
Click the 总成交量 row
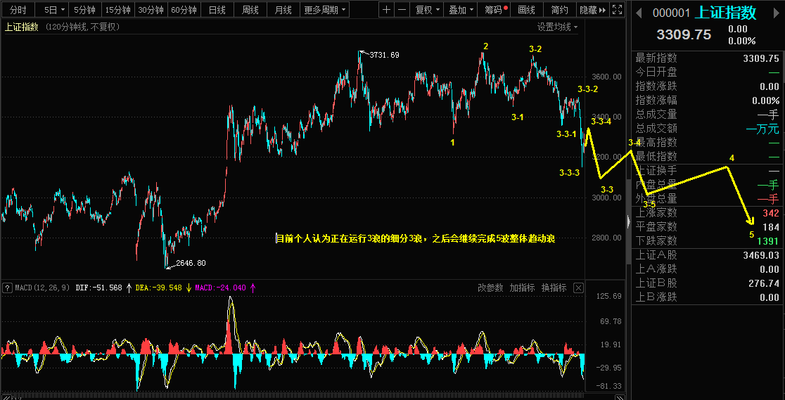[x=708, y=114]
